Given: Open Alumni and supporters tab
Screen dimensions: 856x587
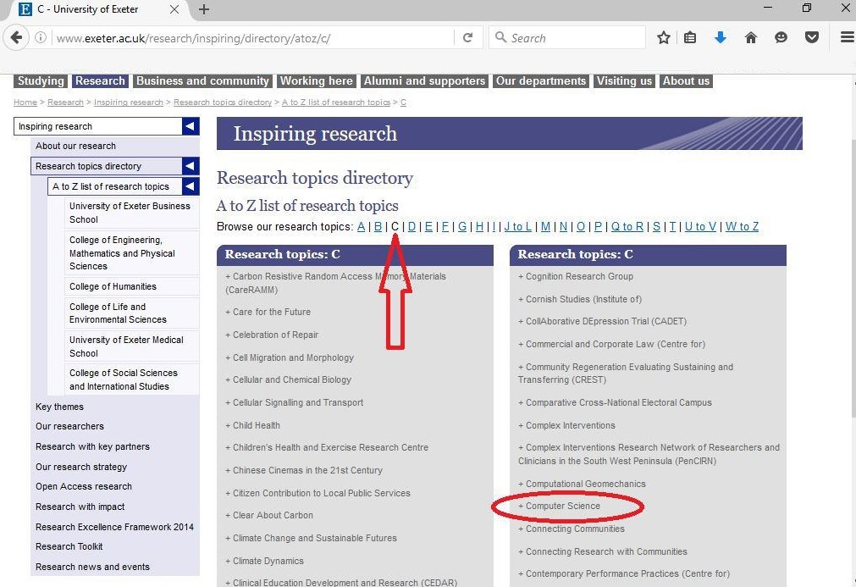Looking at the screenshot, I should pyautogui.click(x=424, y=80).
